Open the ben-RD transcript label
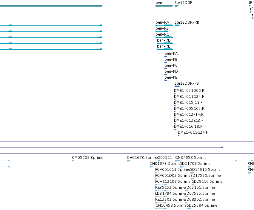Image resolution: width=254 pixels, height=210 pixels. tap(164, 40)
